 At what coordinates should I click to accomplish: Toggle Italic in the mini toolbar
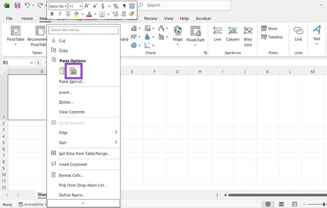(x=60, y=14)
